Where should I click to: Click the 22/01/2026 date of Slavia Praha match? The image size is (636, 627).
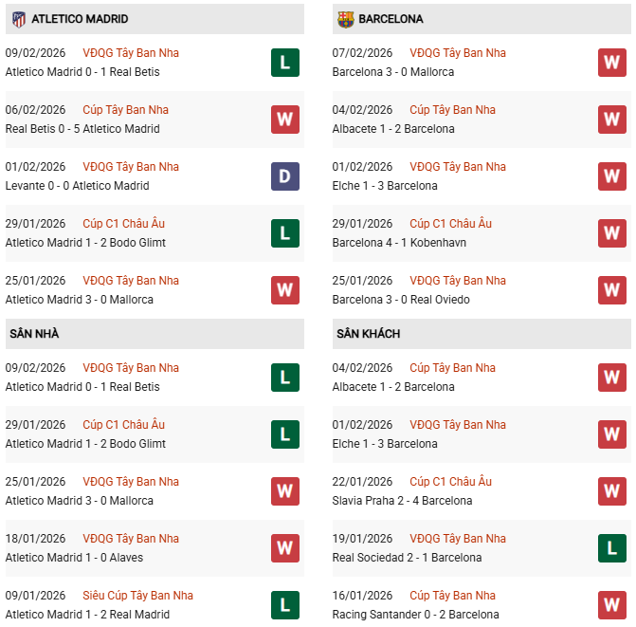pyautogui.click(x=362, y=482)
